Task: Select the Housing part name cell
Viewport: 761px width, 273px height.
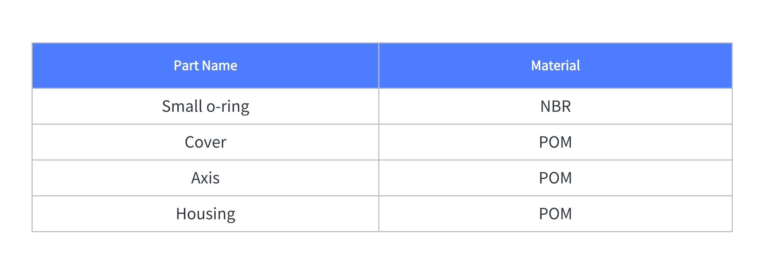Action: tap(205, 214)
